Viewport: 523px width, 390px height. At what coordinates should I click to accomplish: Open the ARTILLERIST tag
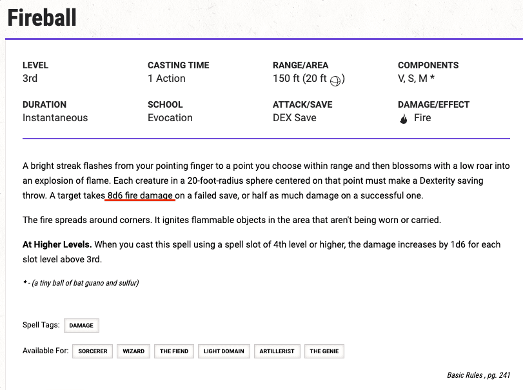(277, 351)
